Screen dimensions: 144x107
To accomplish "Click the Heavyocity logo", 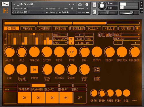I will (5, 11).
